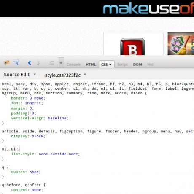194x194 pixels.
Task: Click the 'padding: 0;' line
Action: click(x=24, y=113)
